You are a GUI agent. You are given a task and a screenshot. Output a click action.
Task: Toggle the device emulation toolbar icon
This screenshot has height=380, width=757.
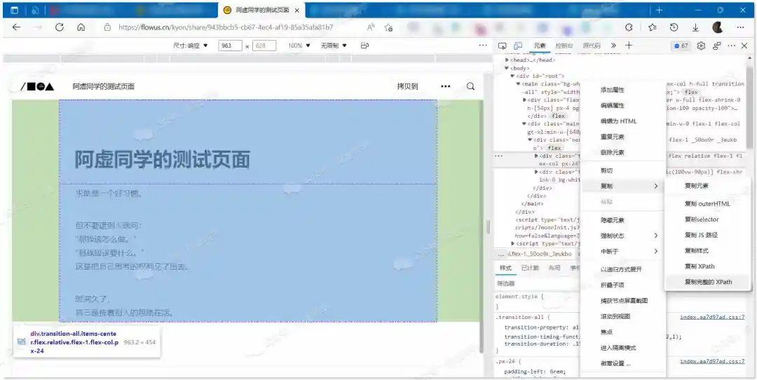tap(518, 46)
